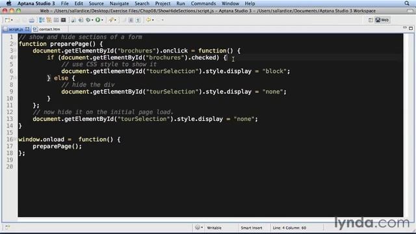Open the Search menu
416x234 pixels.
pyautogui.click(x=142, y=3)
